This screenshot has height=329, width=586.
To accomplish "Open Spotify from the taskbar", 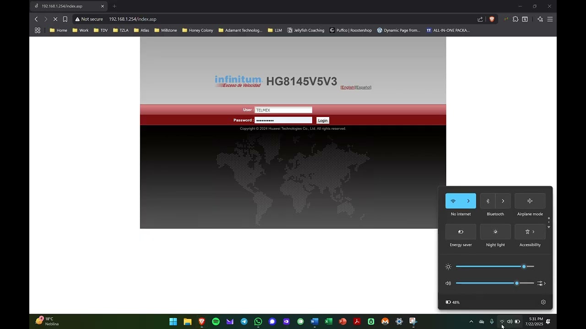I will click(x=216, y=322).
